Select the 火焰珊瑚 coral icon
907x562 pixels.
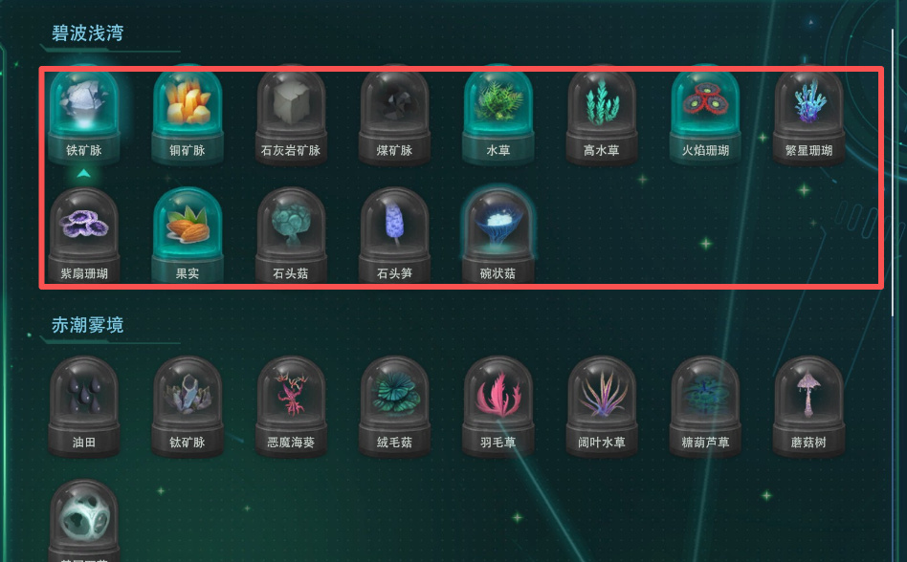click(705, 114)
